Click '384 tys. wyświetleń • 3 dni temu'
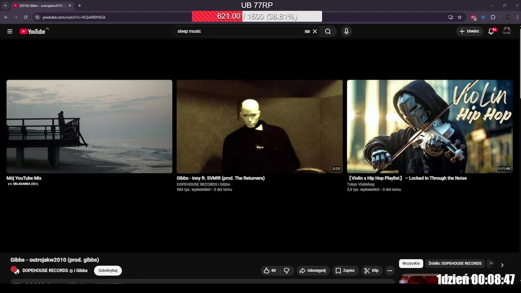The image size is (521, 293). point(204,190)
